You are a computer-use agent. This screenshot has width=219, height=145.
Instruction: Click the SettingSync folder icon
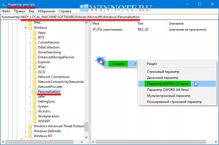tap(35, 101)
